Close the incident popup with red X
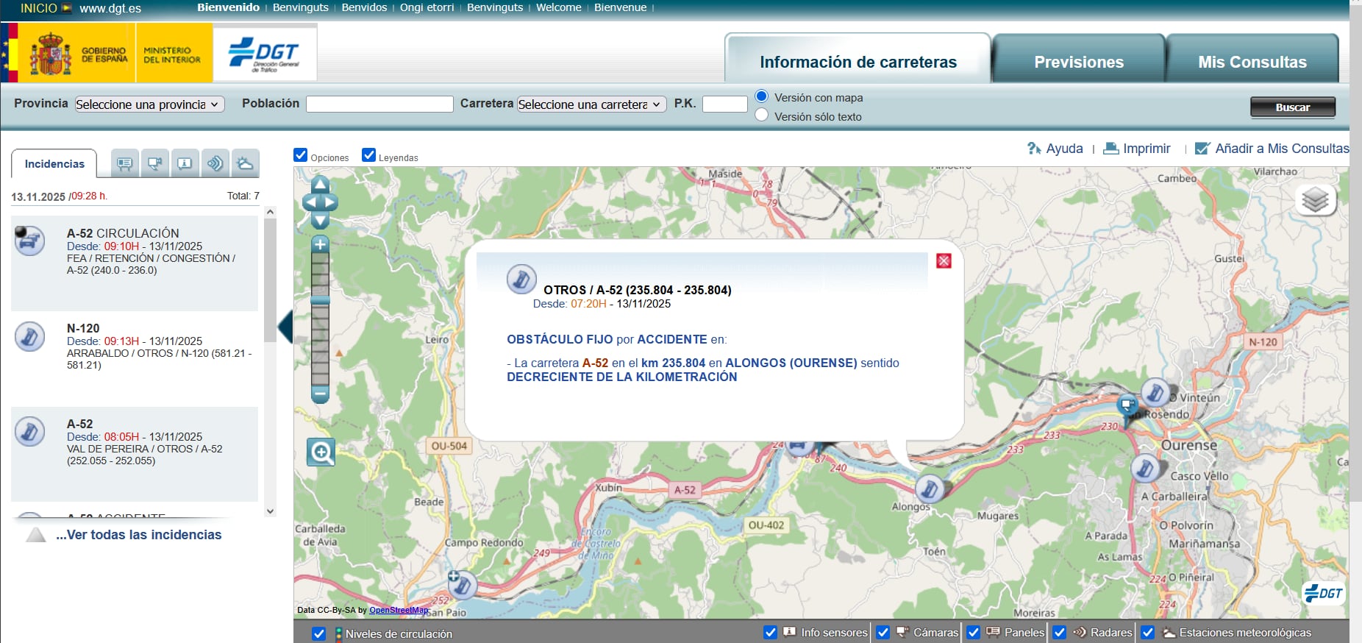 tap(944, 260)
